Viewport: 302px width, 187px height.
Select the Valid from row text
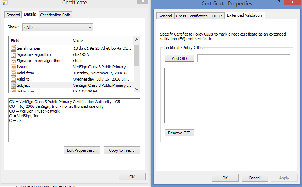point(25,73)
